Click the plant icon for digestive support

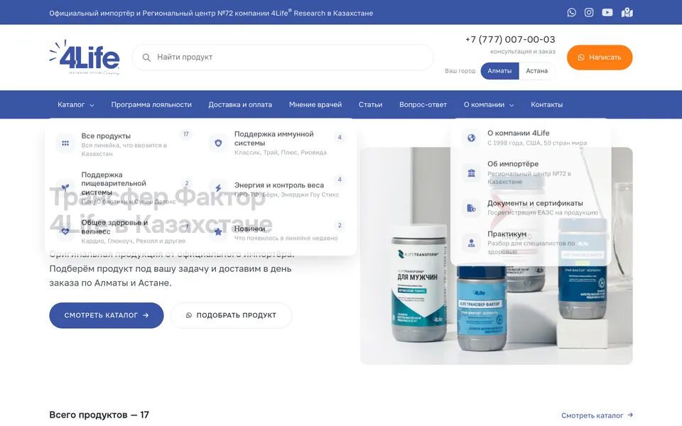coord(65,187)
